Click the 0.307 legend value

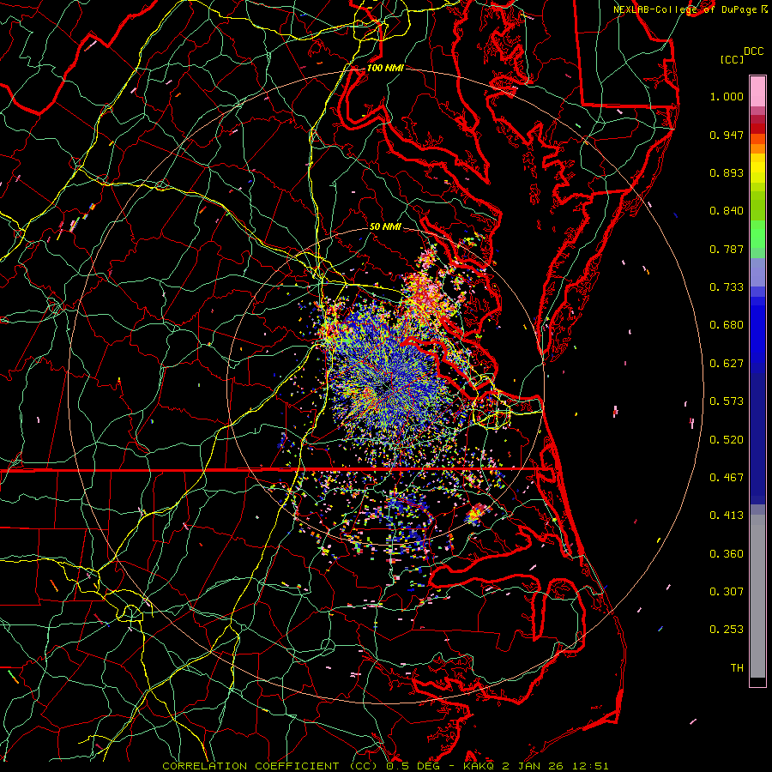click(727, 592)
